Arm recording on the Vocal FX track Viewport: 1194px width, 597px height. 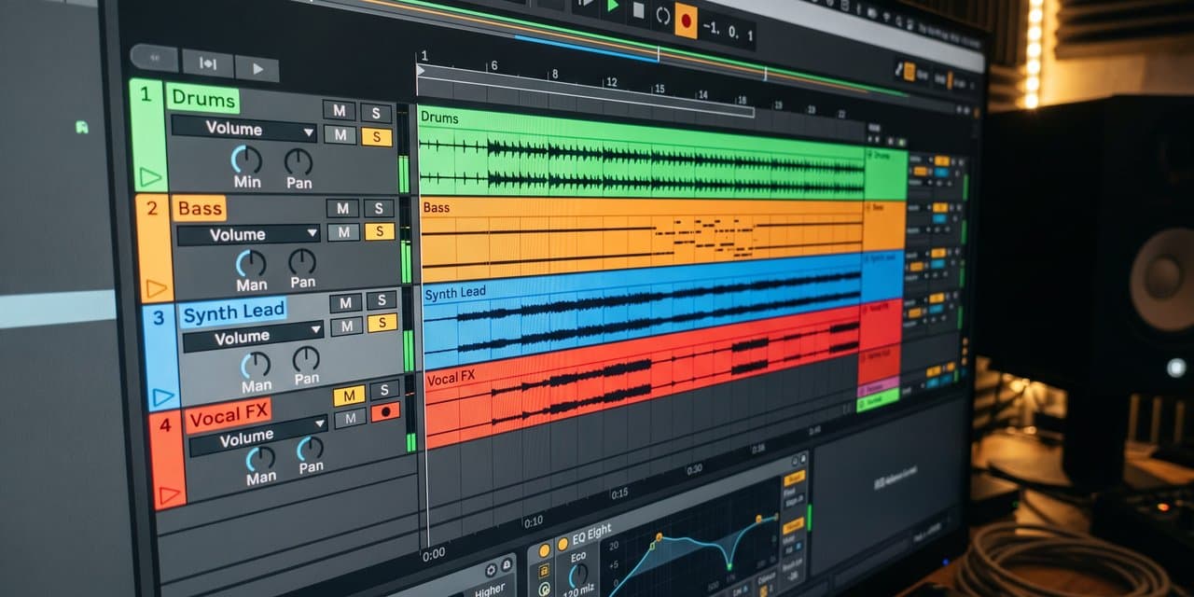[385, 411]
